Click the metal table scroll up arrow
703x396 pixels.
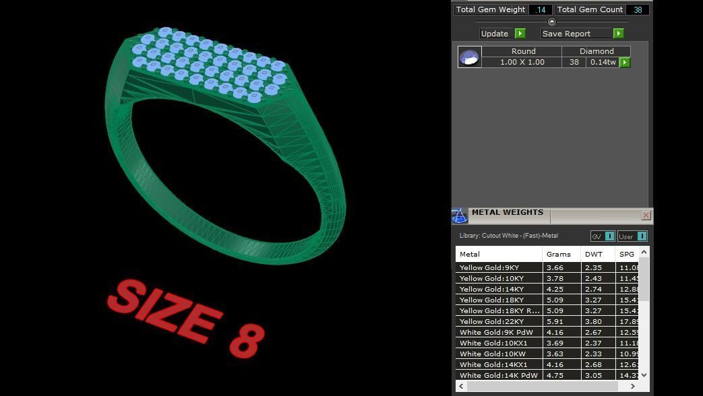pyautogui.click(x=644, y=252)
